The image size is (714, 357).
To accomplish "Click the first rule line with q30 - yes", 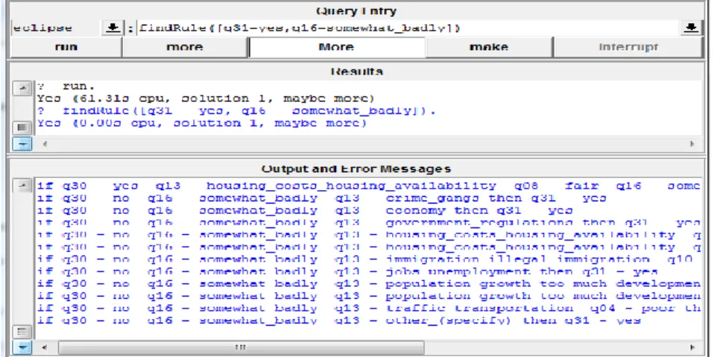I will pyautogui.click(x=369, y=186).
